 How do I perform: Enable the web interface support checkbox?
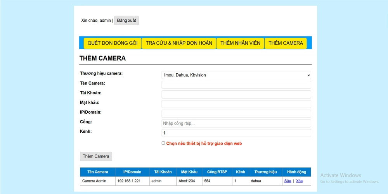point(163,143)
